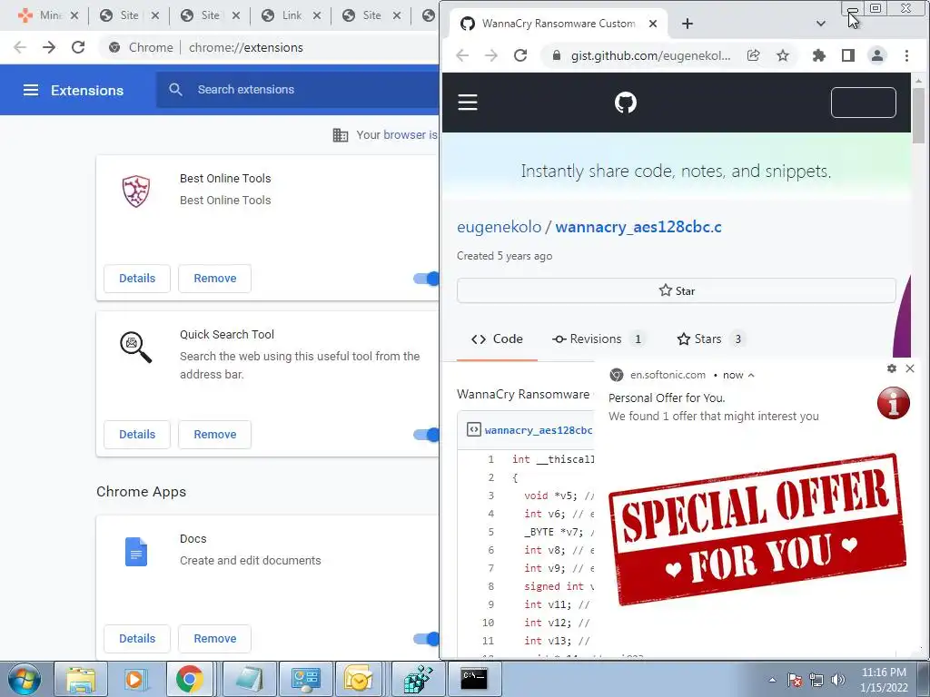Close the WannaCry Ransomware tab
This screenshot has height=697, width=930.
click(x=653, y=24)
